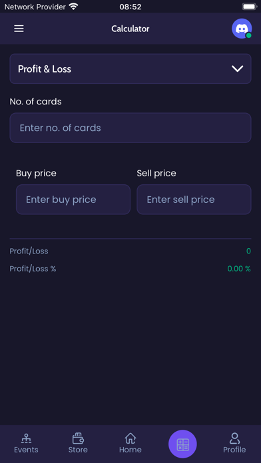Tap the Wi-Fi status icon
The width and height of the screenshot is (261, 463).
coord(73,6)
